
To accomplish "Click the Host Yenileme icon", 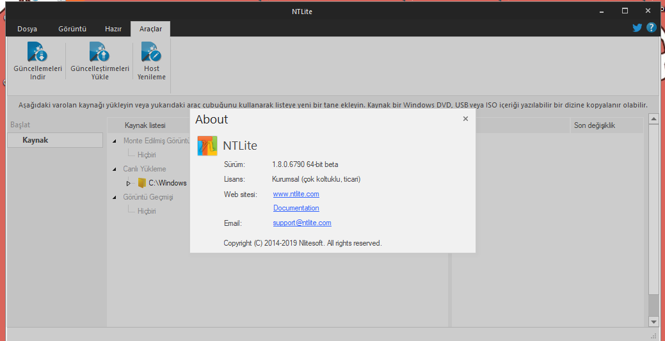I will click(150, 52).
